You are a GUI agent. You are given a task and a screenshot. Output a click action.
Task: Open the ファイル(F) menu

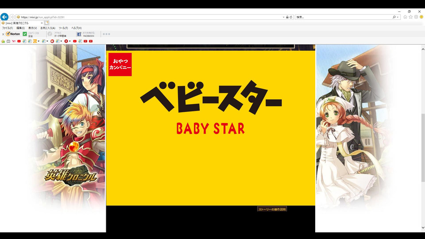[8, 28]
